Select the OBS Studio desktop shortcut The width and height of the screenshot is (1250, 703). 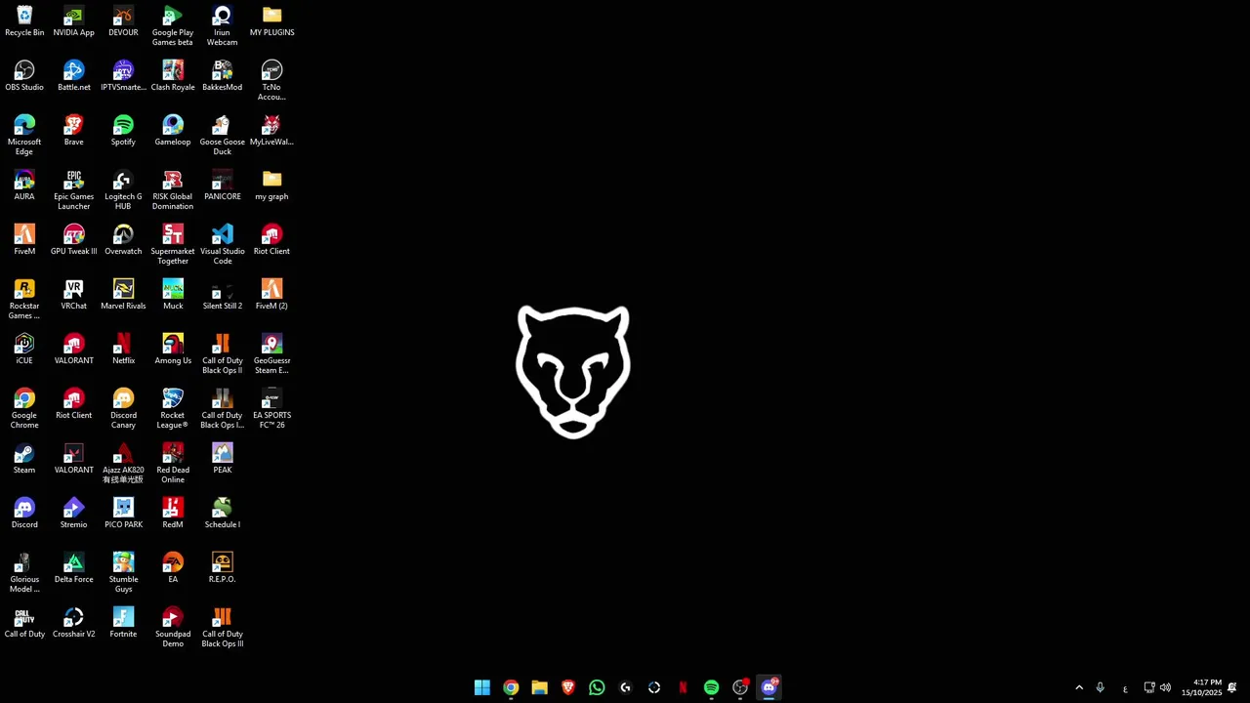(x=24, y=76)
